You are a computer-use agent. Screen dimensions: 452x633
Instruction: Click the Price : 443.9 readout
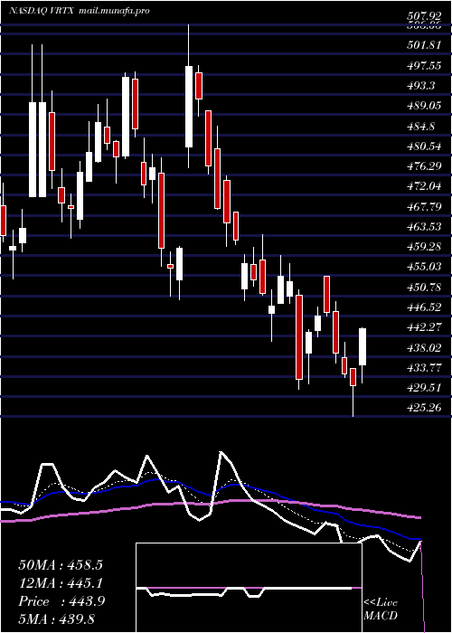pos(61,601)
